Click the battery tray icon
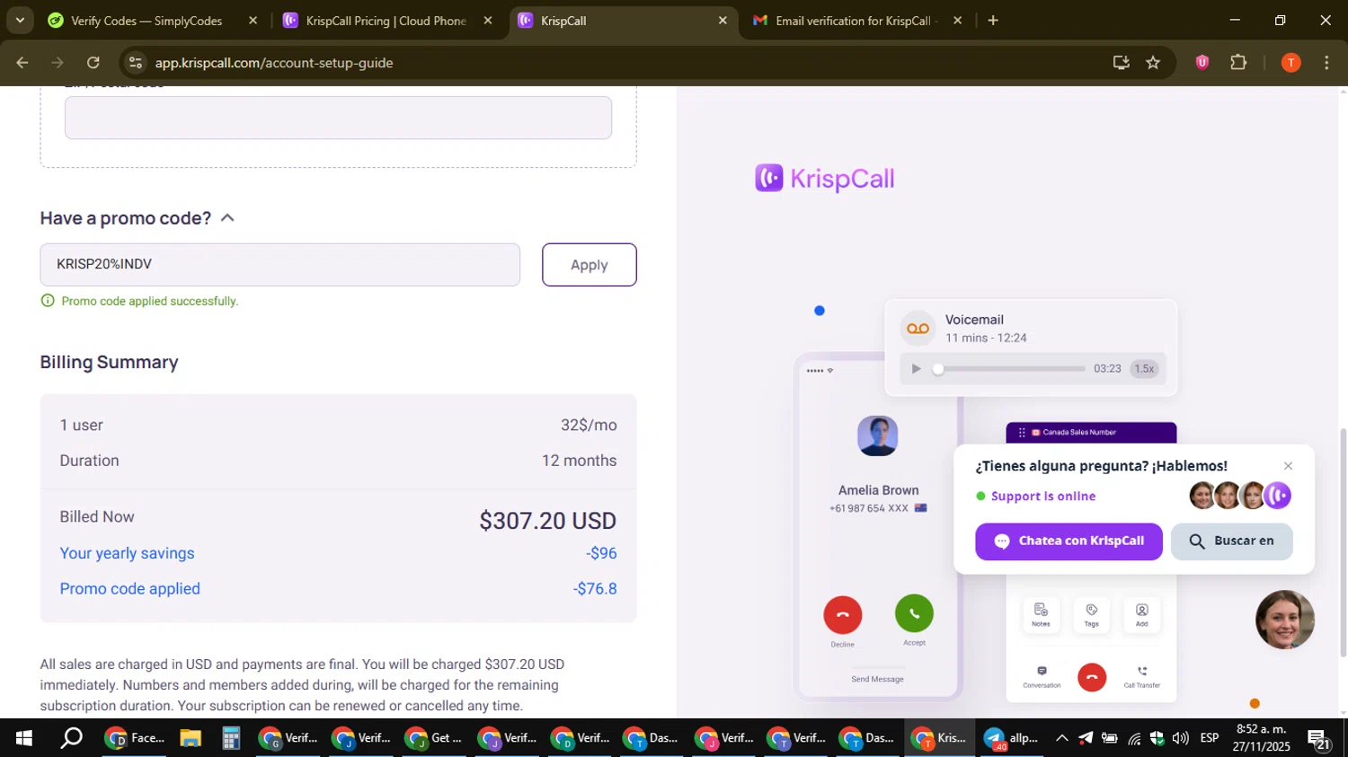 coord(1110,738)
